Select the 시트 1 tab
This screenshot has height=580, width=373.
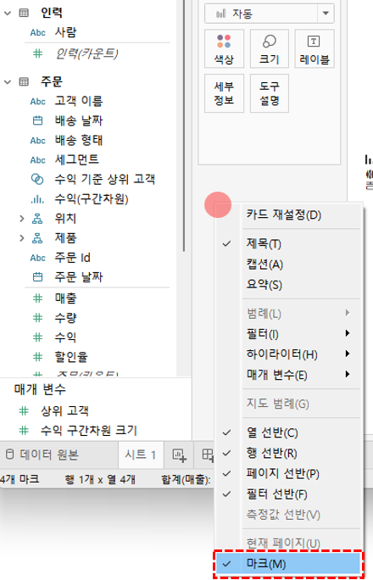140,455
